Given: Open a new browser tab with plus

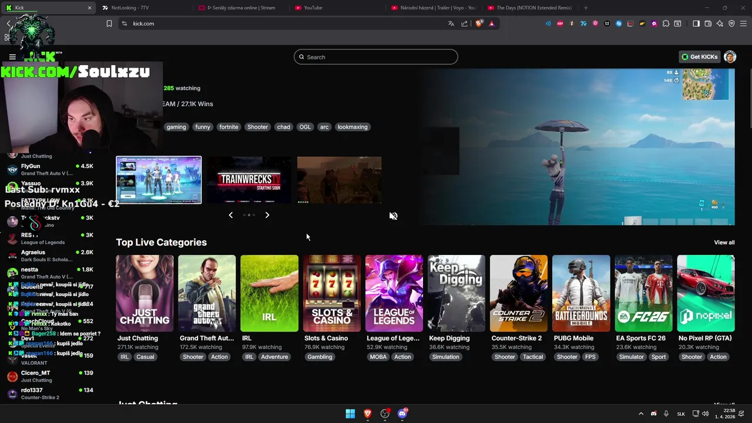Looking at the screenshot, I should pos(586,8).
